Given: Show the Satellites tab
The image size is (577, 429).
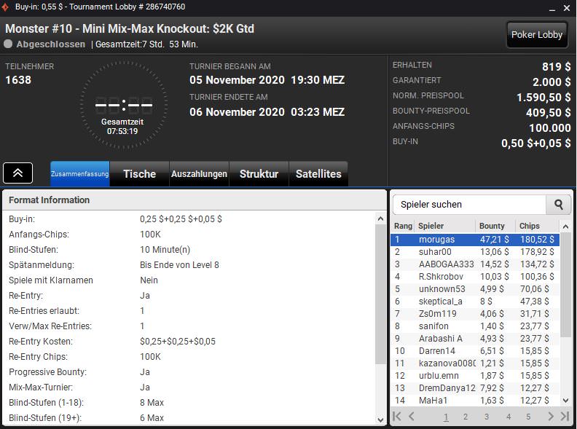Looking at the screenshot, I should [x=318, y=174].
